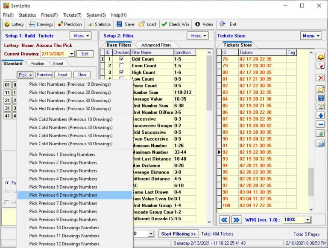Open the Video toolbar item
Screen dimensions: 328x248
pyautogui.click(x=204, y=24)
